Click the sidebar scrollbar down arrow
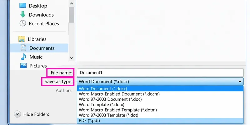This screenshot has width=250, height=125. click(72, 58)
